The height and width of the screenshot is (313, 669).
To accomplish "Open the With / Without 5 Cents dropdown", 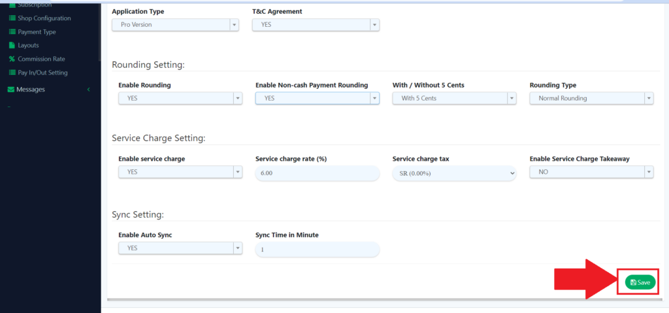I will point(454,98).
